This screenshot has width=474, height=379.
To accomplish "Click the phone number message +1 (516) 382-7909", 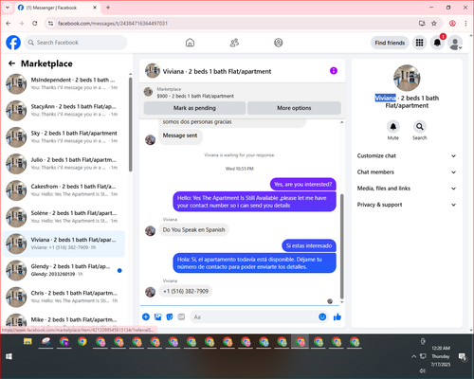I will coord(186,291).
